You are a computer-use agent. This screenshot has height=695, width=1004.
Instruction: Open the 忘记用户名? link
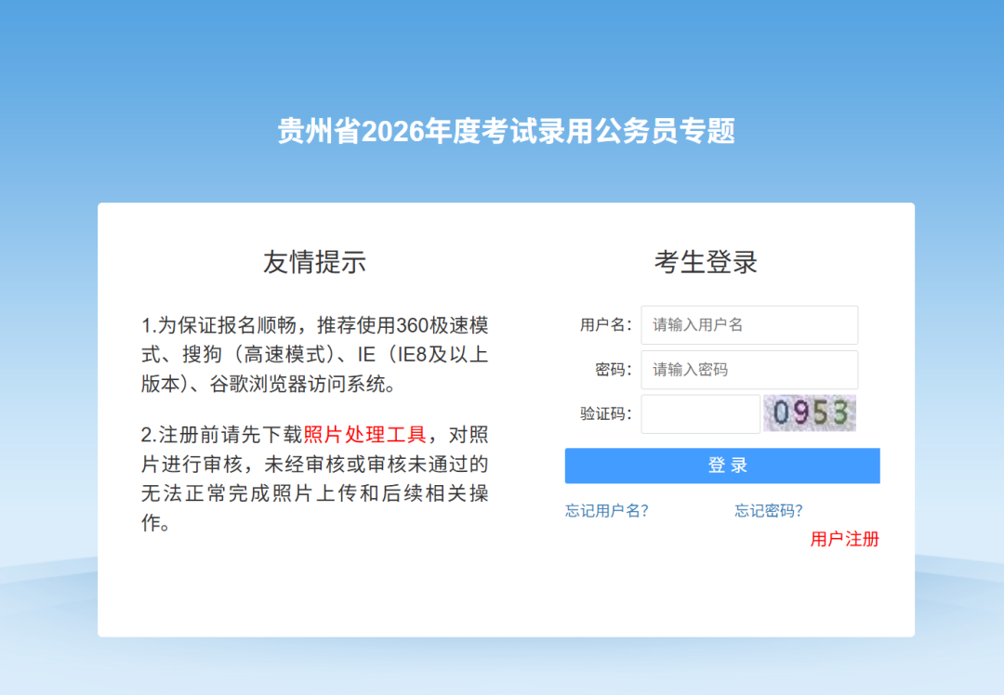[x=606, y=510]
